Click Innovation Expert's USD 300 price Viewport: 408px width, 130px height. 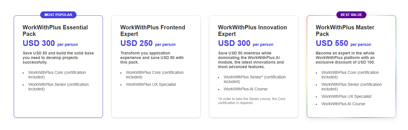point(234,43)
